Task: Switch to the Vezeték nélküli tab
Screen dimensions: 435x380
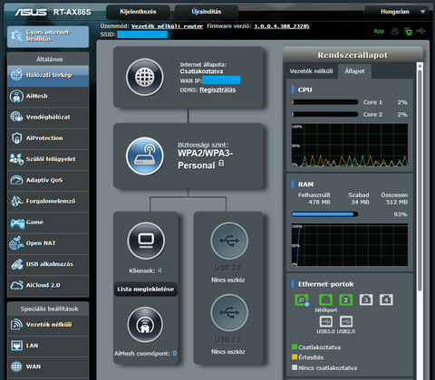Action: 311,71
